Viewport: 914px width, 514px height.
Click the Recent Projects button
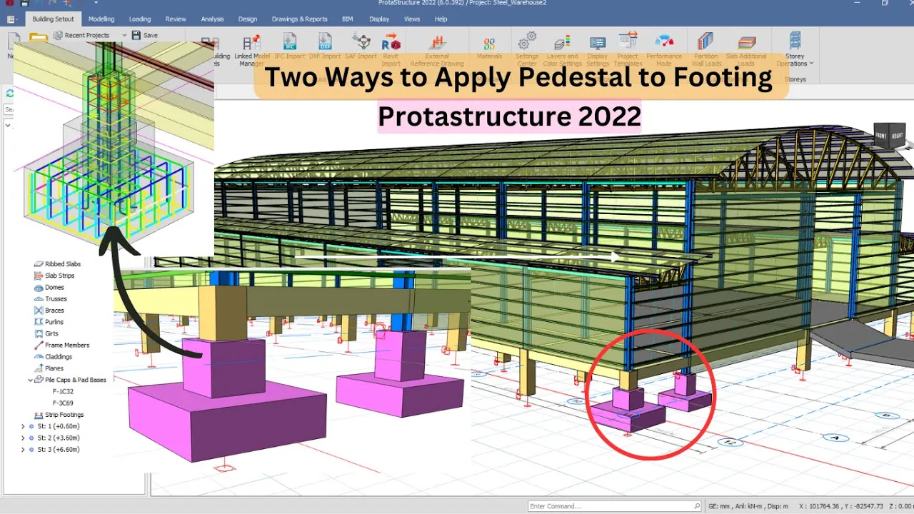(x=81, y=35)
